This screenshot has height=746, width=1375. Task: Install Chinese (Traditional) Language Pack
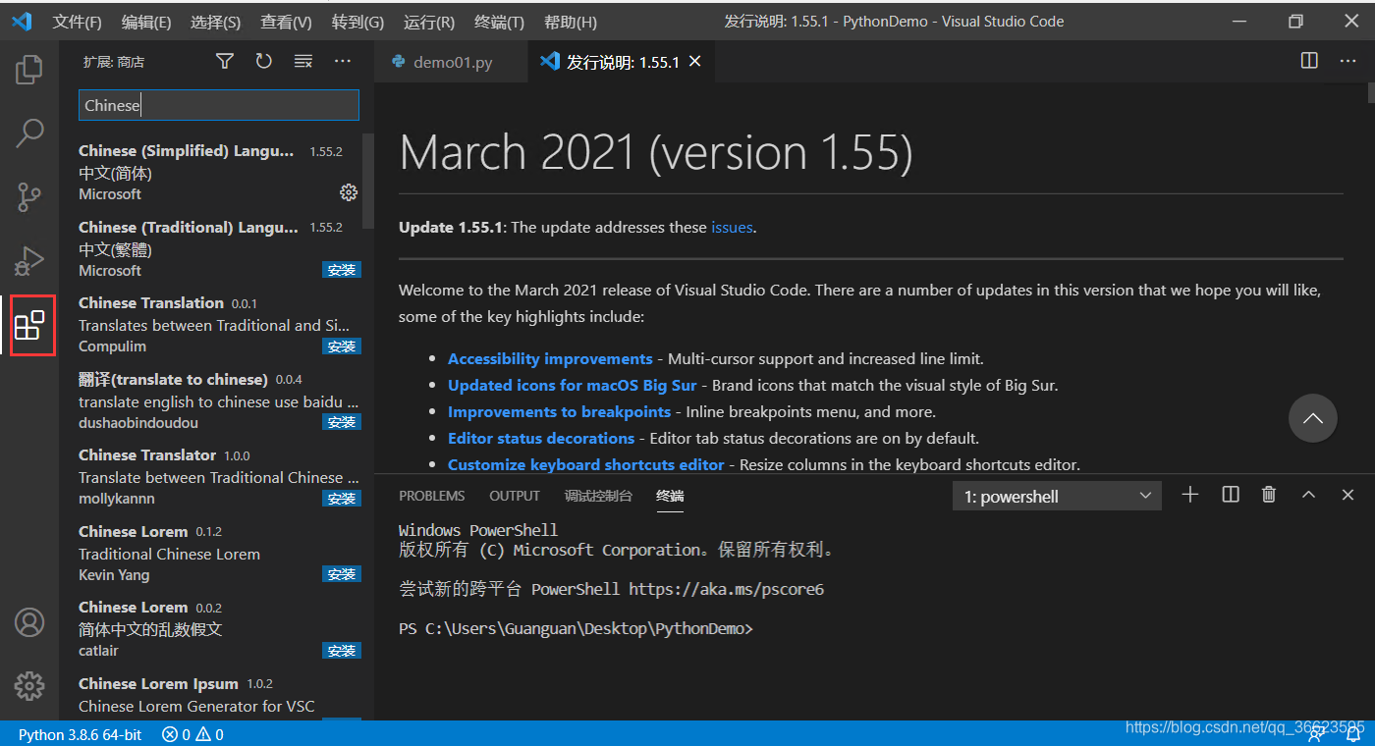pos(342,270)
